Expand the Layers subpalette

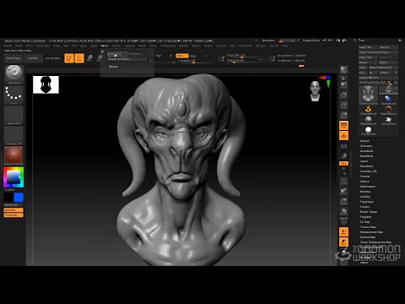[x=364, y=161]
